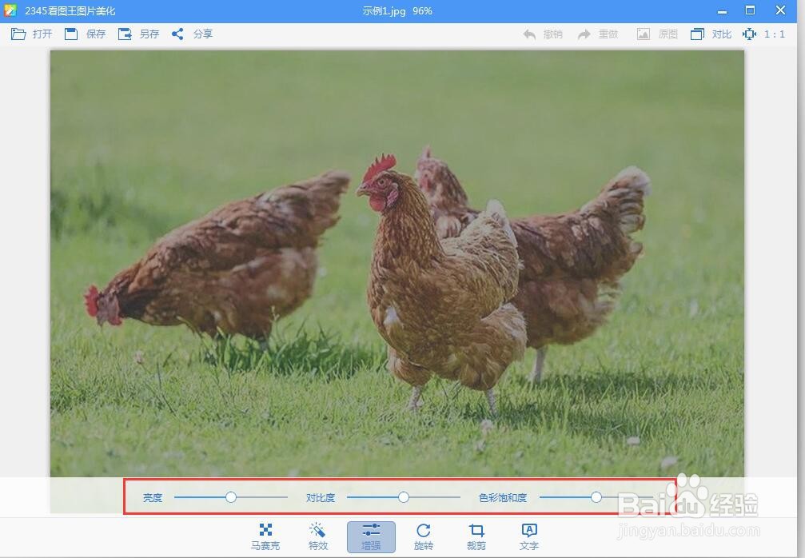The image size is (805, 558).
Task: Click the 对比度 contrast slider handle
Action: coord(404,497)
